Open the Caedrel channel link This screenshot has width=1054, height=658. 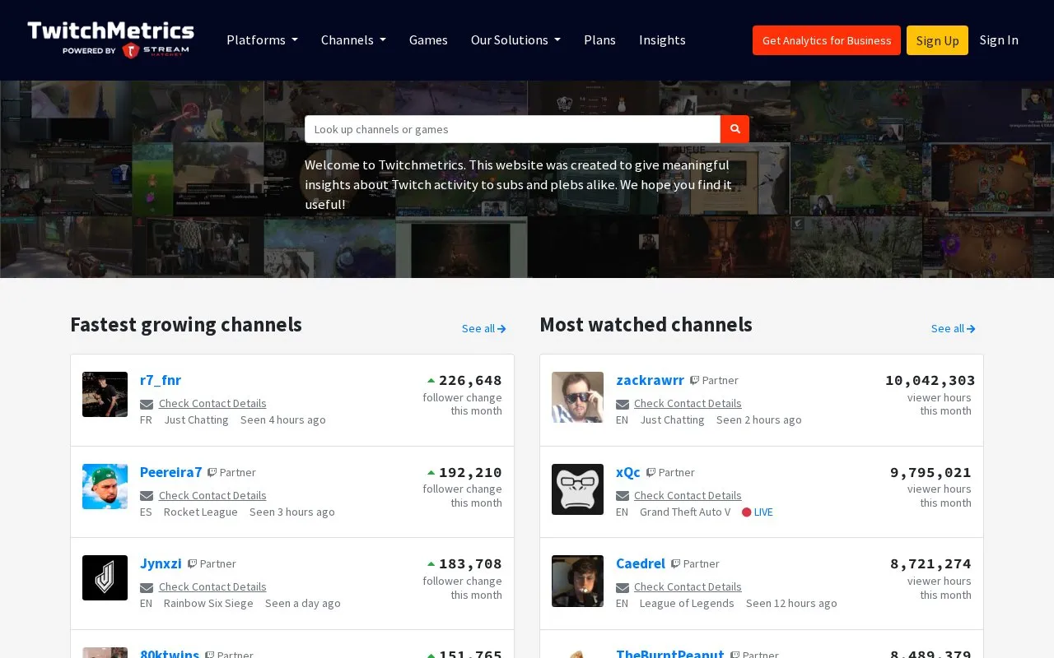[x=640, y=563]
